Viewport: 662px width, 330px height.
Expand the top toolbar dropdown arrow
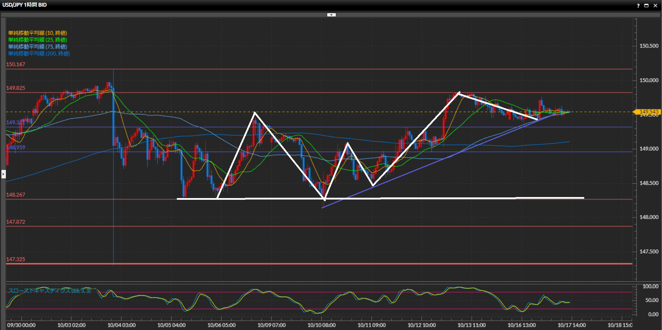tap(331, 15)
